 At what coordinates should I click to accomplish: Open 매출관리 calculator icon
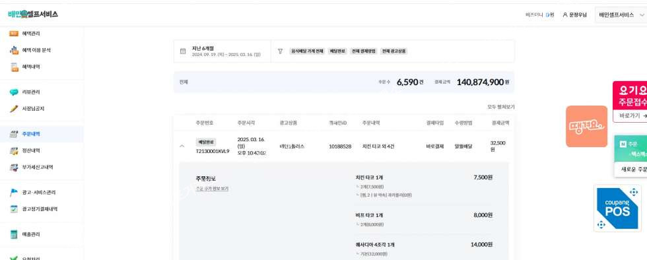click(14, 234)
